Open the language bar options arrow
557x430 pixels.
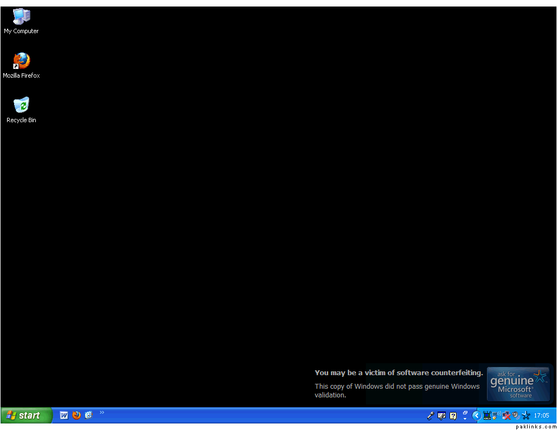465,419
